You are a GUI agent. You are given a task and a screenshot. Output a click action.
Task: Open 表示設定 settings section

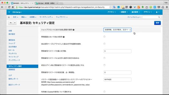pos(12,34)
